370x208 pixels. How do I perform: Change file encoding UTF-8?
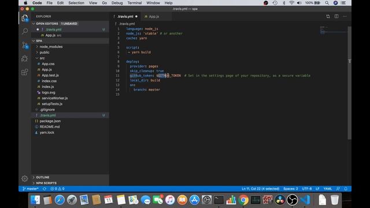point(307,189)
